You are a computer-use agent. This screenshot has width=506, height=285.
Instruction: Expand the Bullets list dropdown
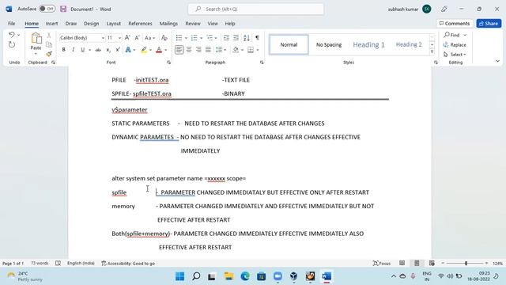[186, 38]
